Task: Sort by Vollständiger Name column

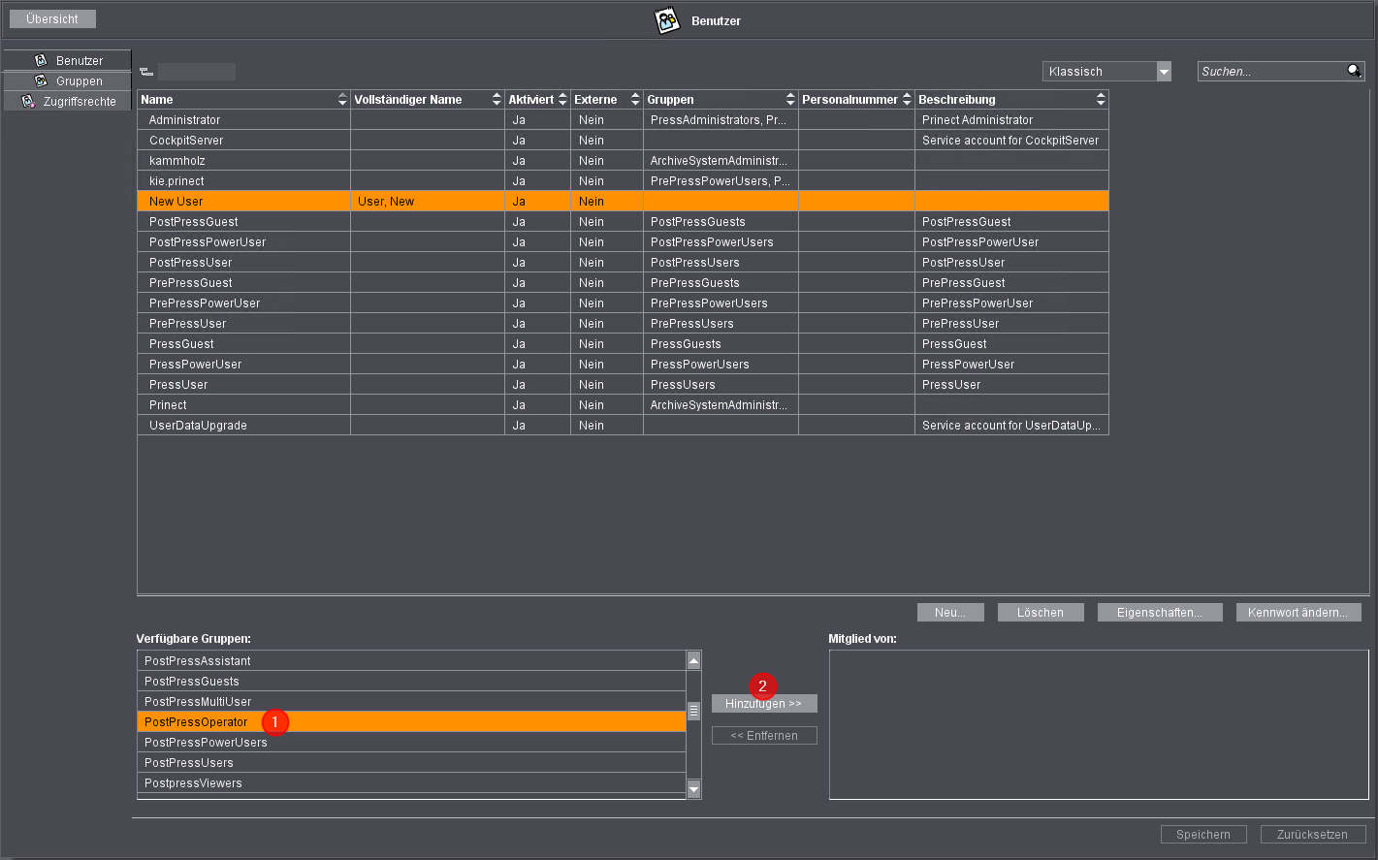Action: coord(428,100)
